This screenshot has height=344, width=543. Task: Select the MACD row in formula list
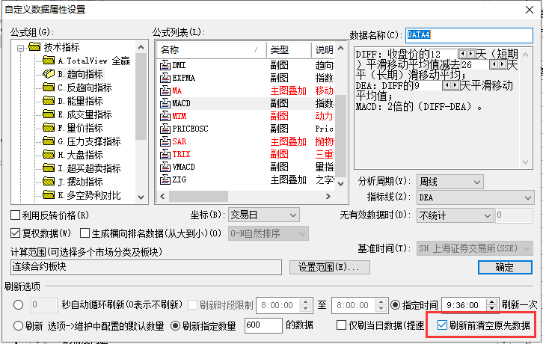247,103
